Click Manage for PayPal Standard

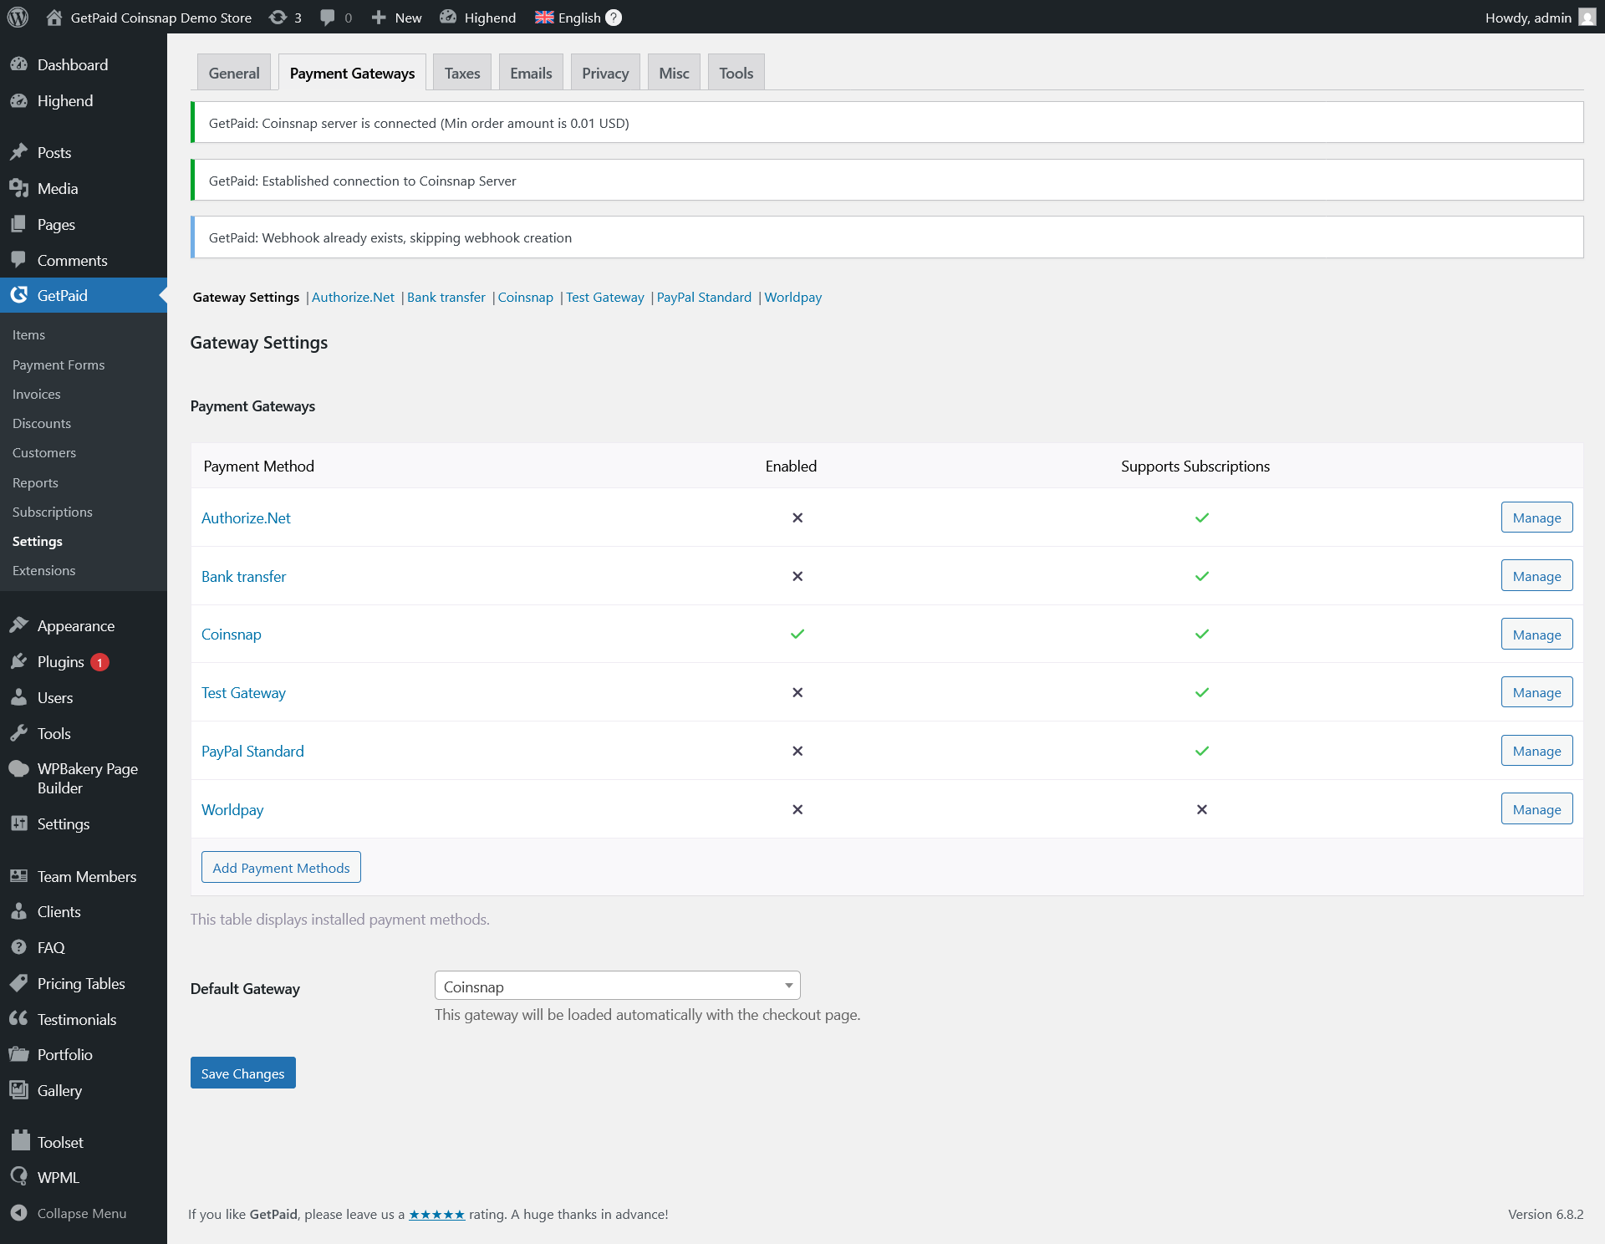1536,751
